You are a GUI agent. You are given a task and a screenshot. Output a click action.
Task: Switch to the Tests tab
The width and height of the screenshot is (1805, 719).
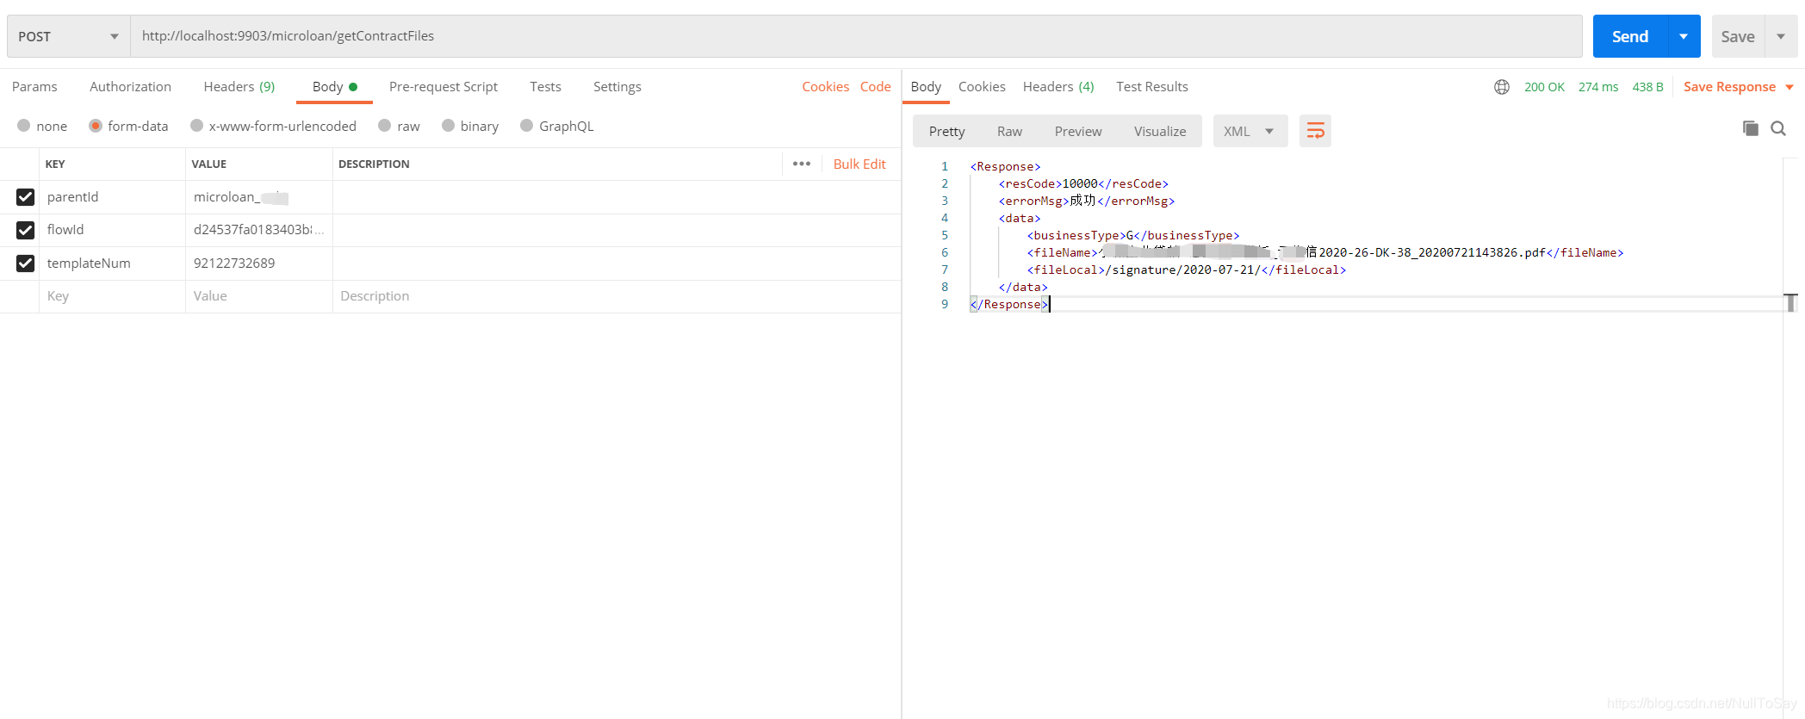[x=545, y=87]
